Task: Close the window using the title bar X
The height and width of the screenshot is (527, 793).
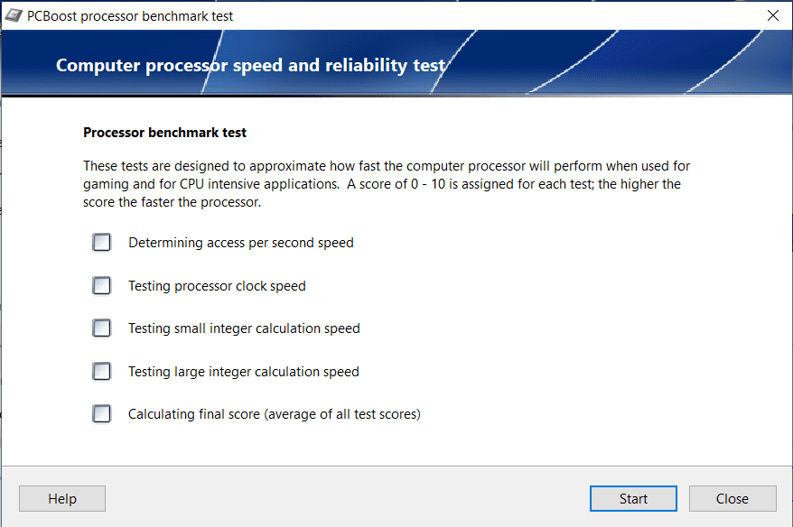Action: click(x=772, y=15)
